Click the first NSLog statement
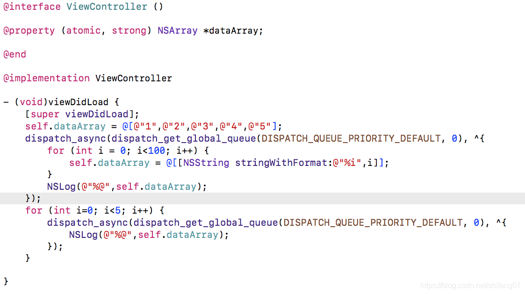 coord(127,187)
